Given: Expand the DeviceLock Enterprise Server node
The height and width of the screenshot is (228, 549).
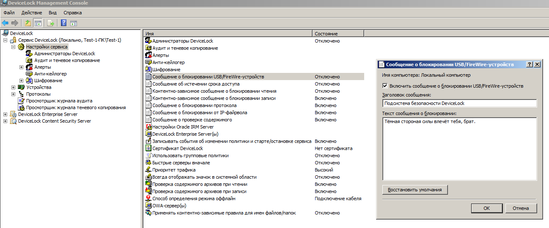Looking at the screenshot, I should pos(5,114).
